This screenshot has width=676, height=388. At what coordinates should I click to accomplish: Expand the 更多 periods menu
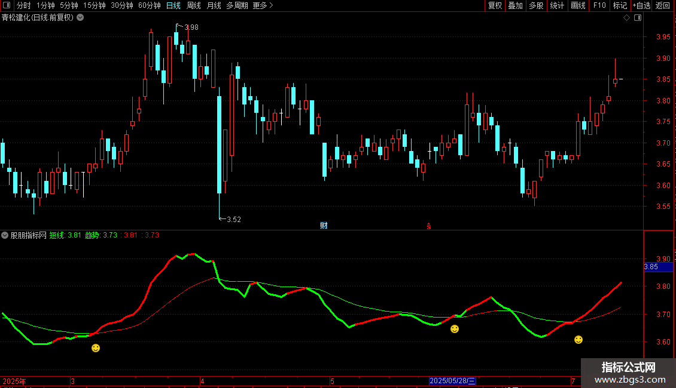click(263, 5)
